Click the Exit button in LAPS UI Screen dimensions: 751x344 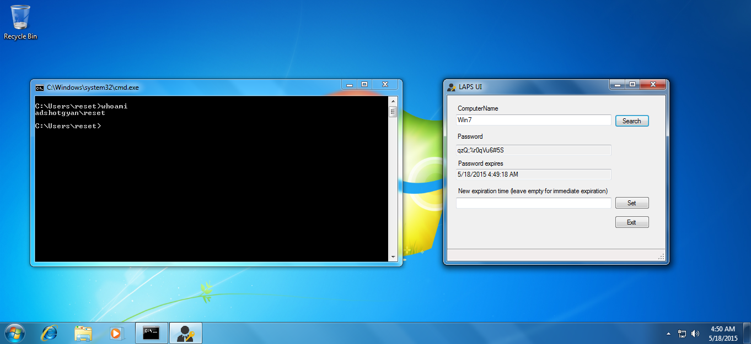point(631,222)
